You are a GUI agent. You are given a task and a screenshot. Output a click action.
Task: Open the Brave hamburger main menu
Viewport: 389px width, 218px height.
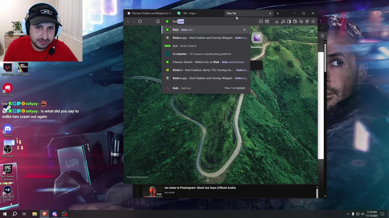(313, 21)
